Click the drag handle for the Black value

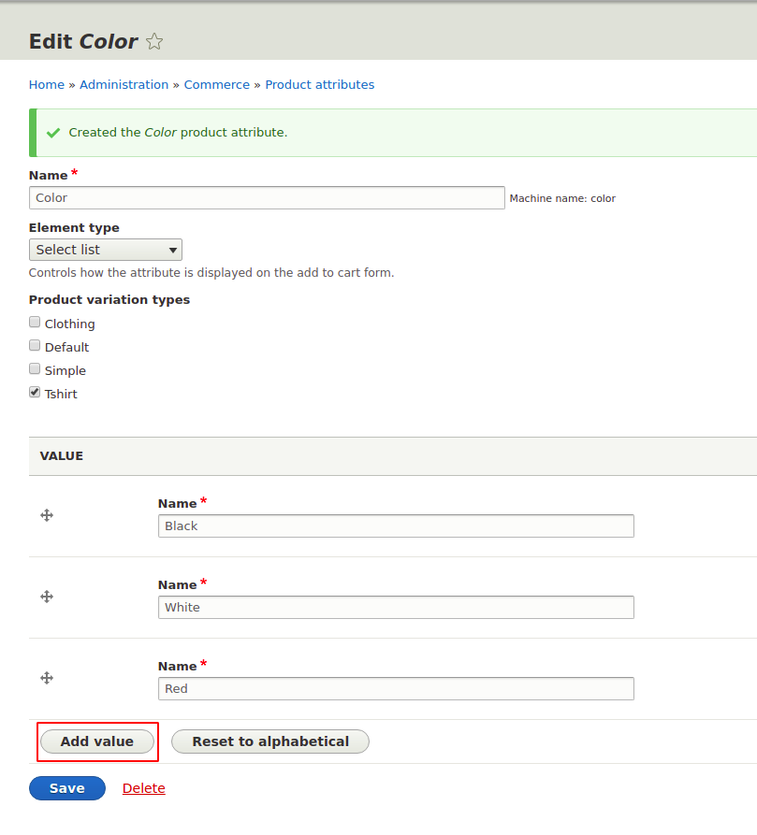pyautogui.click(x=47, y=515)
